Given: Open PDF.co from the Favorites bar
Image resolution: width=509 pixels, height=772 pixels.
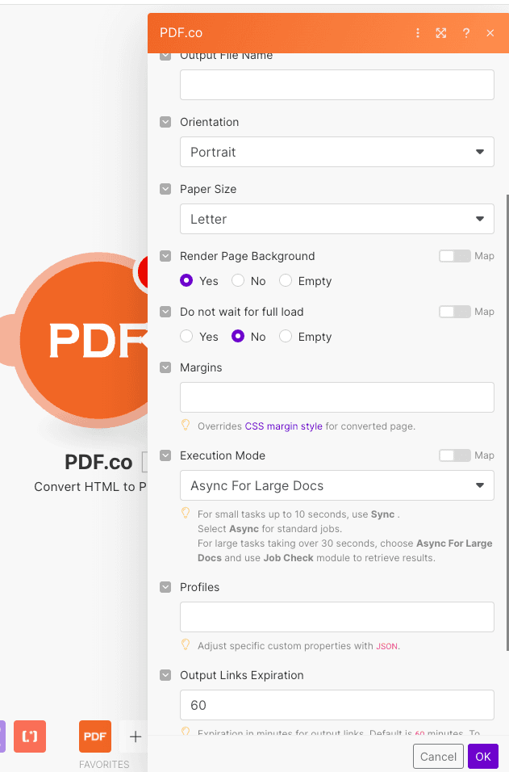Looking at the screenshot, I should click(94, 736).
